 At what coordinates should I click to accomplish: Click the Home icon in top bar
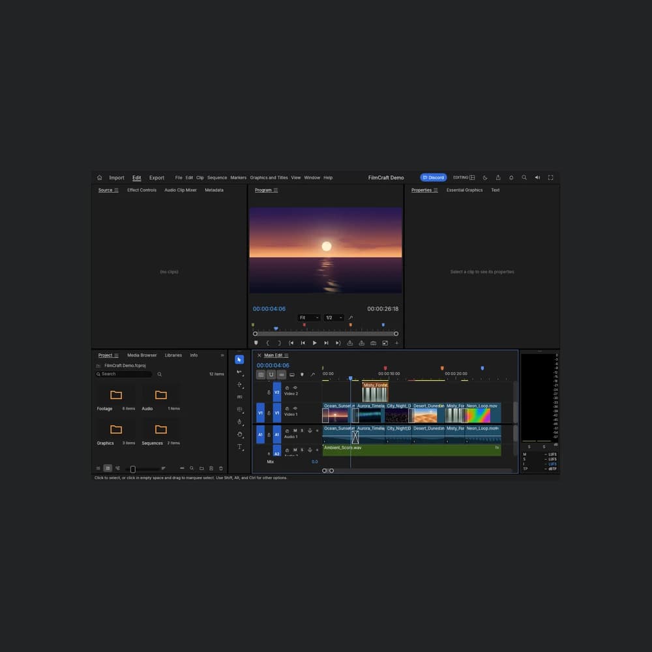(x=99, y=177)
